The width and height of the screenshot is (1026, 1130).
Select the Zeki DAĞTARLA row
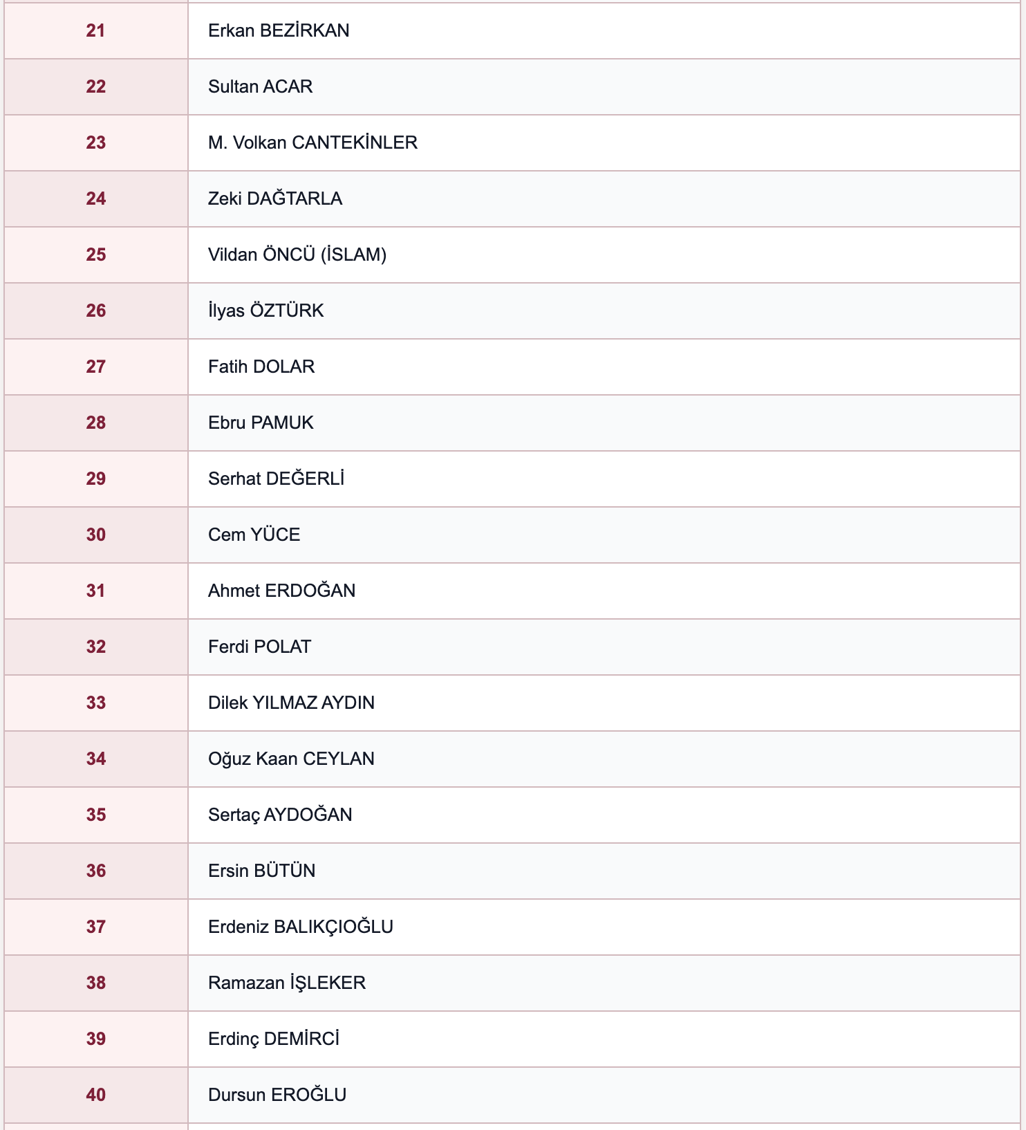click(512, 198)
